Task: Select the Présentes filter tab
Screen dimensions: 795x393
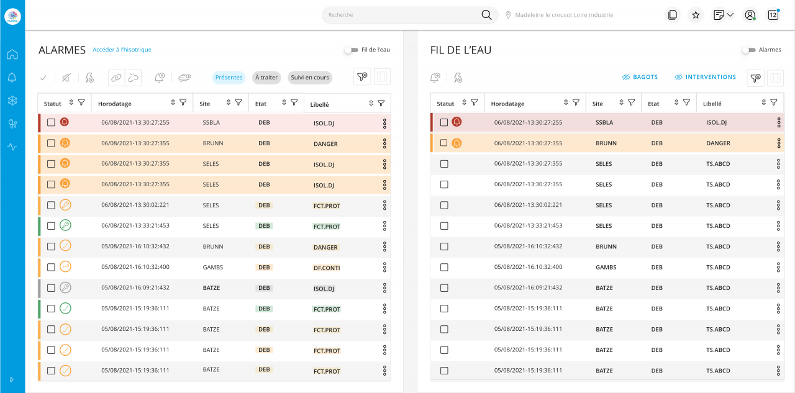Action: [x=229, y=78]
